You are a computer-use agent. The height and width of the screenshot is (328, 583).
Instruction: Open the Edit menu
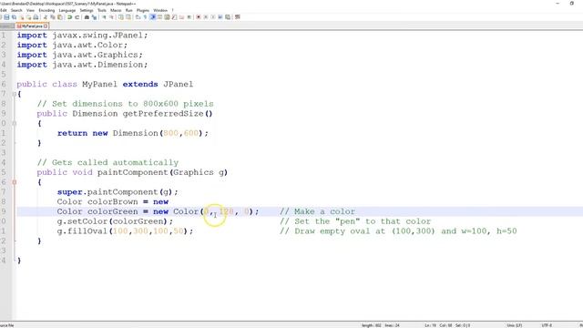pyautogui.click(x=4, y=10)
